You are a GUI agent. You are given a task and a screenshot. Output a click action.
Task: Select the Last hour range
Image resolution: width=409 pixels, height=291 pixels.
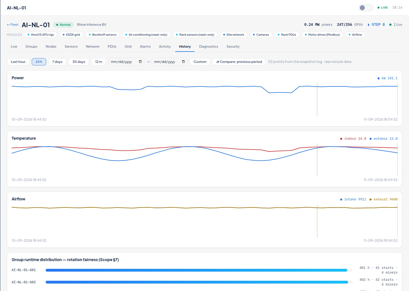tap(18, 62)
